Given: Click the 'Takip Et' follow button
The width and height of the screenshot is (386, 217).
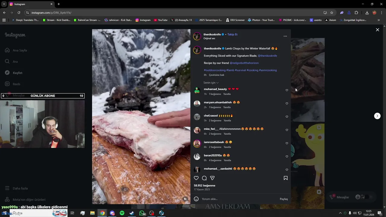Looking at the screenshot, I should coord(232,34).
